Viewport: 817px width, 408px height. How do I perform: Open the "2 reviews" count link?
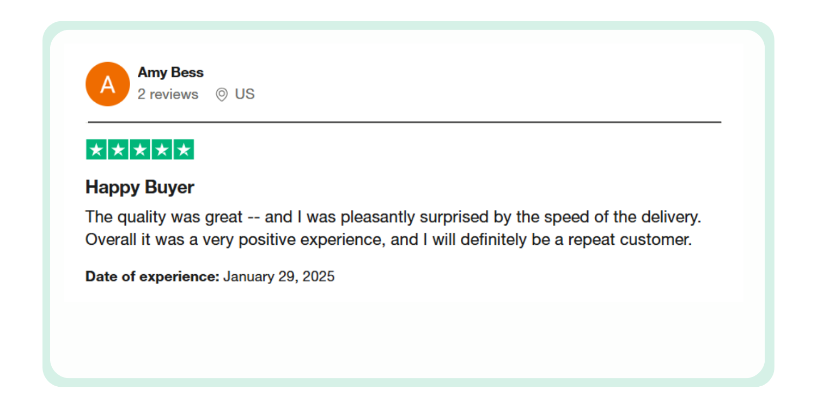click(x=168, y=95)
